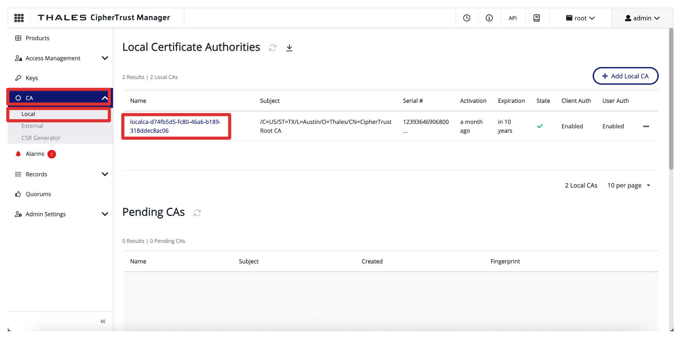The image size is (681, 339).
Task: Go to External CA submenu item
Action: (32, 126)
